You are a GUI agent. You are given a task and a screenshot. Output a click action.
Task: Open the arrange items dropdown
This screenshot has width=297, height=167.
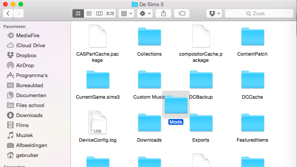point(126,13)
